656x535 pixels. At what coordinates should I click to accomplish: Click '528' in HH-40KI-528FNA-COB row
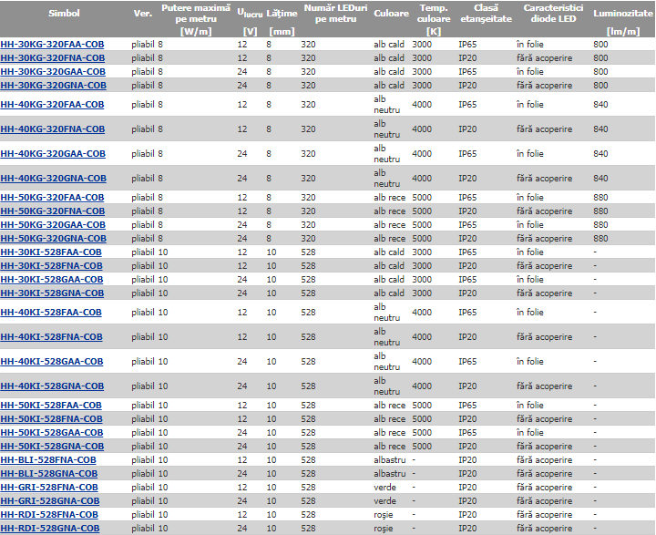pos(308,337)
